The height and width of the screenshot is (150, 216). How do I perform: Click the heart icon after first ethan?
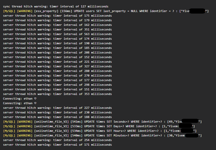point(35,99)
